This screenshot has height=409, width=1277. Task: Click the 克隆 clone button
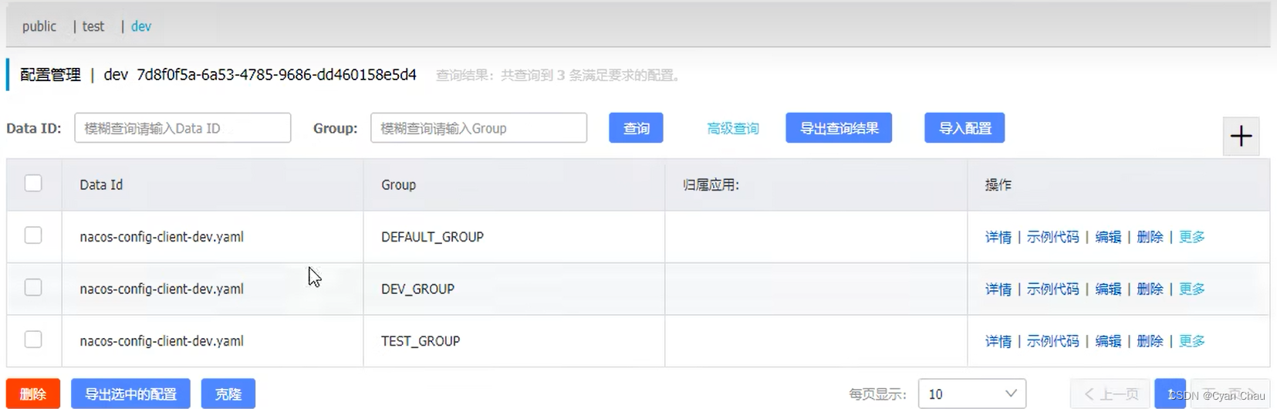[x=228, y=394]
